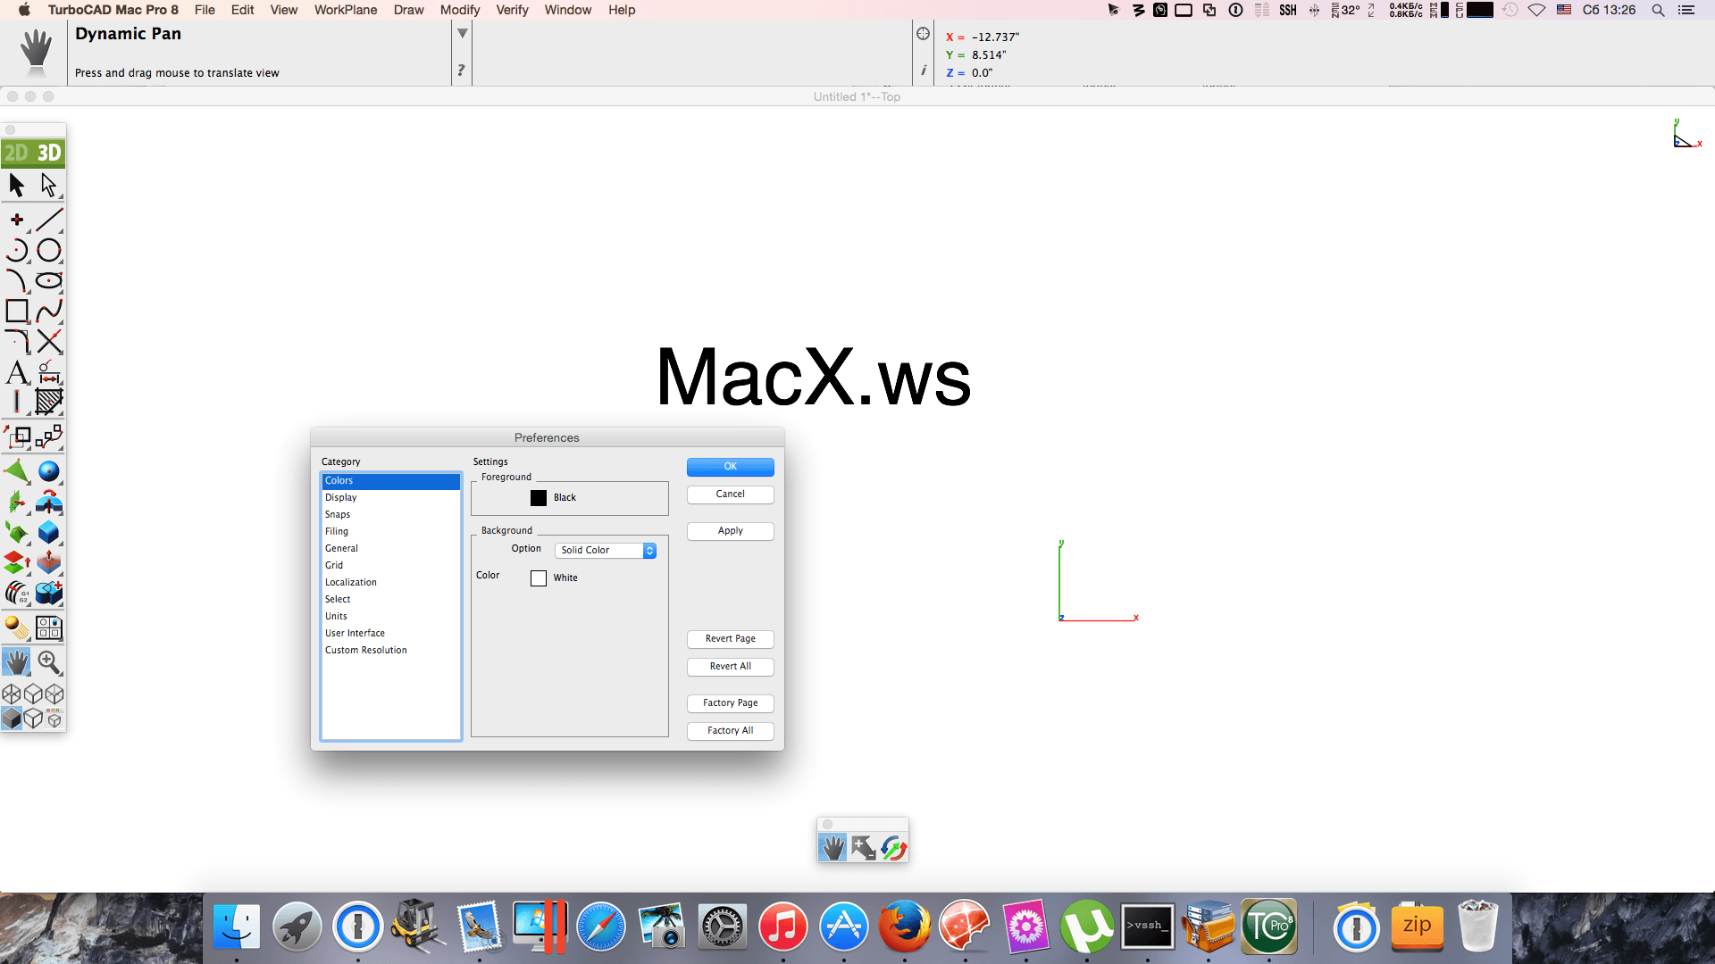Select the hollow arrow Deep Select tool
Viewport: 1715px width, 964px height.
48,185
